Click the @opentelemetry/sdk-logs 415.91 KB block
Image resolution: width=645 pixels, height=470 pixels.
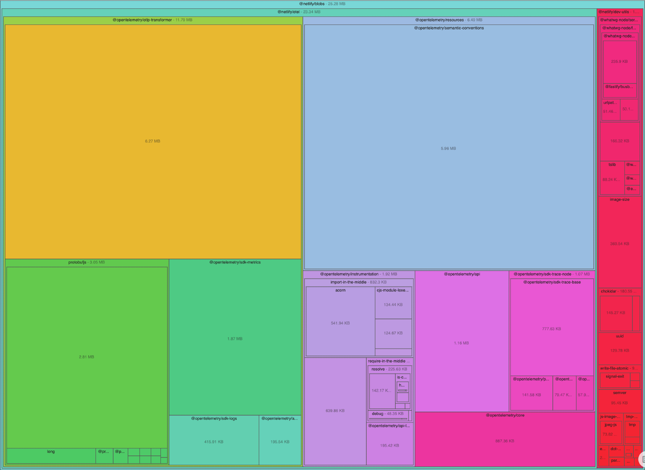pyautogui.click(x=213, y=442)
